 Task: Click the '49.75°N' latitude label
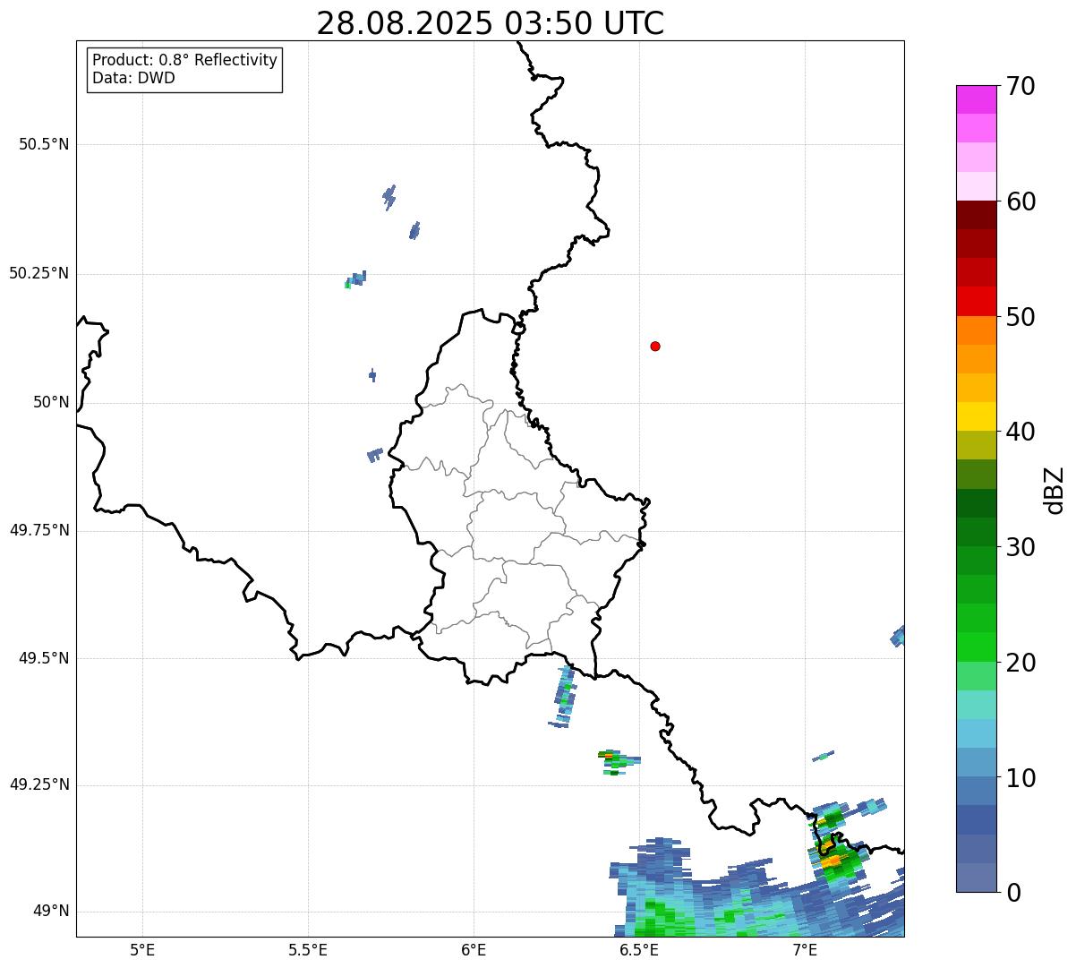[x=39, y=530]
